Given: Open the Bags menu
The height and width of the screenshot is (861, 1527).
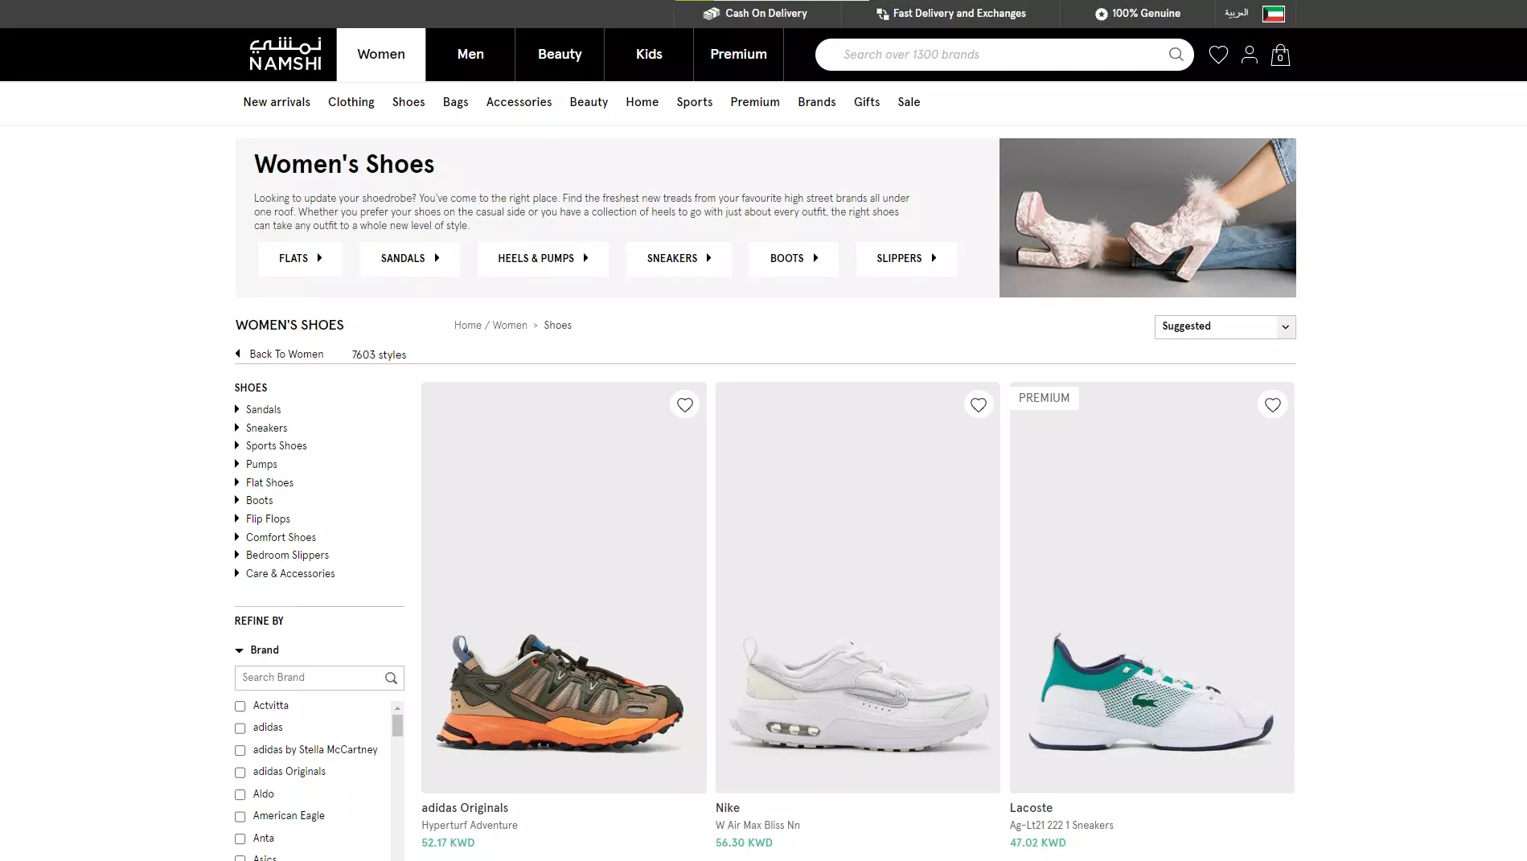Looking at the screenshot, I should 455,102.
